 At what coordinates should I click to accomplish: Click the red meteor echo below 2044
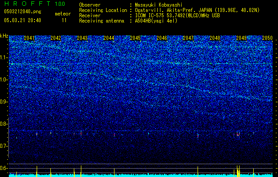click(114, 135)
